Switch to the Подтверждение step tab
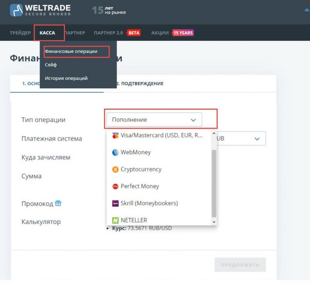 [140, 84]
